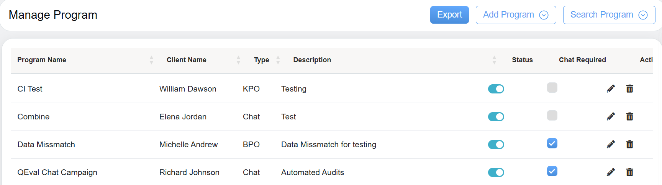Expand the Search Program panel
Image resolution: width=662 pixels, height=185 pixels.
pos(609,15)
